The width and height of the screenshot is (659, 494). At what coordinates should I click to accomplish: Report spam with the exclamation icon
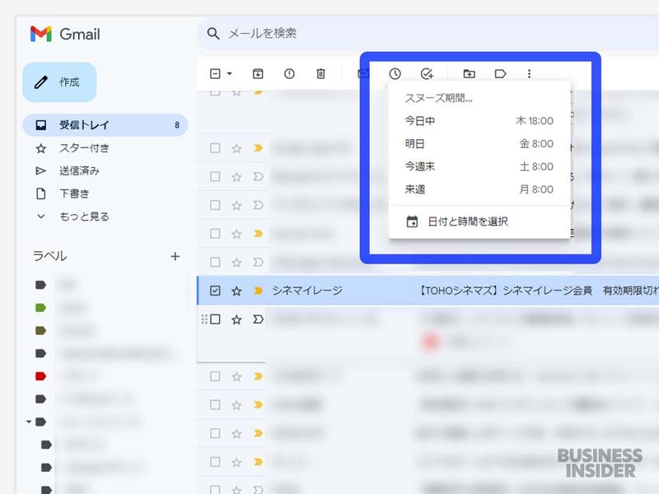pyautogui.click(x=289, y=74)
